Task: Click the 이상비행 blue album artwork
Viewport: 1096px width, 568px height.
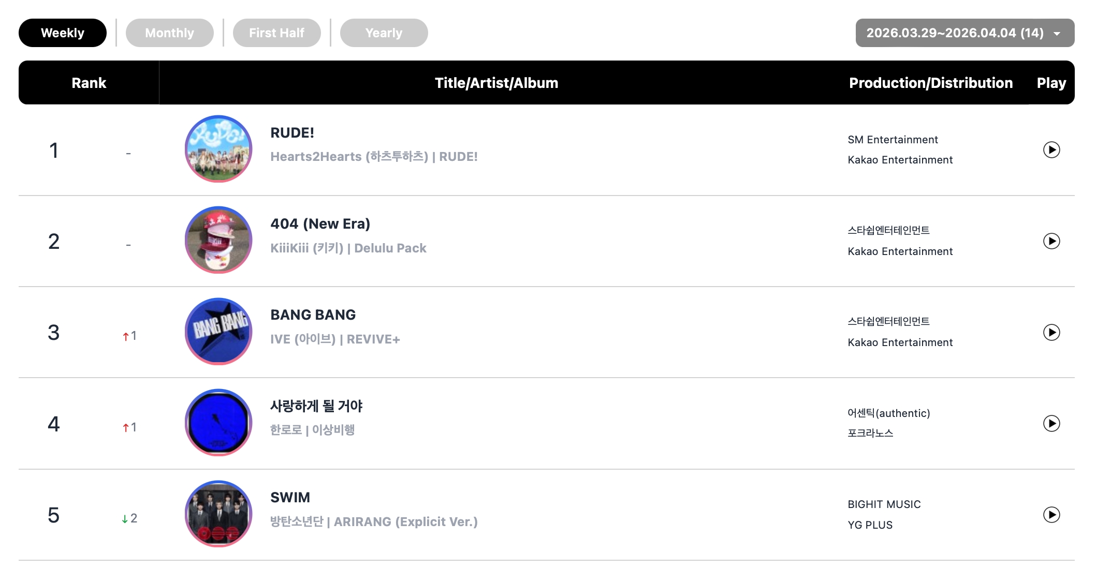Action: click(218, 423)
